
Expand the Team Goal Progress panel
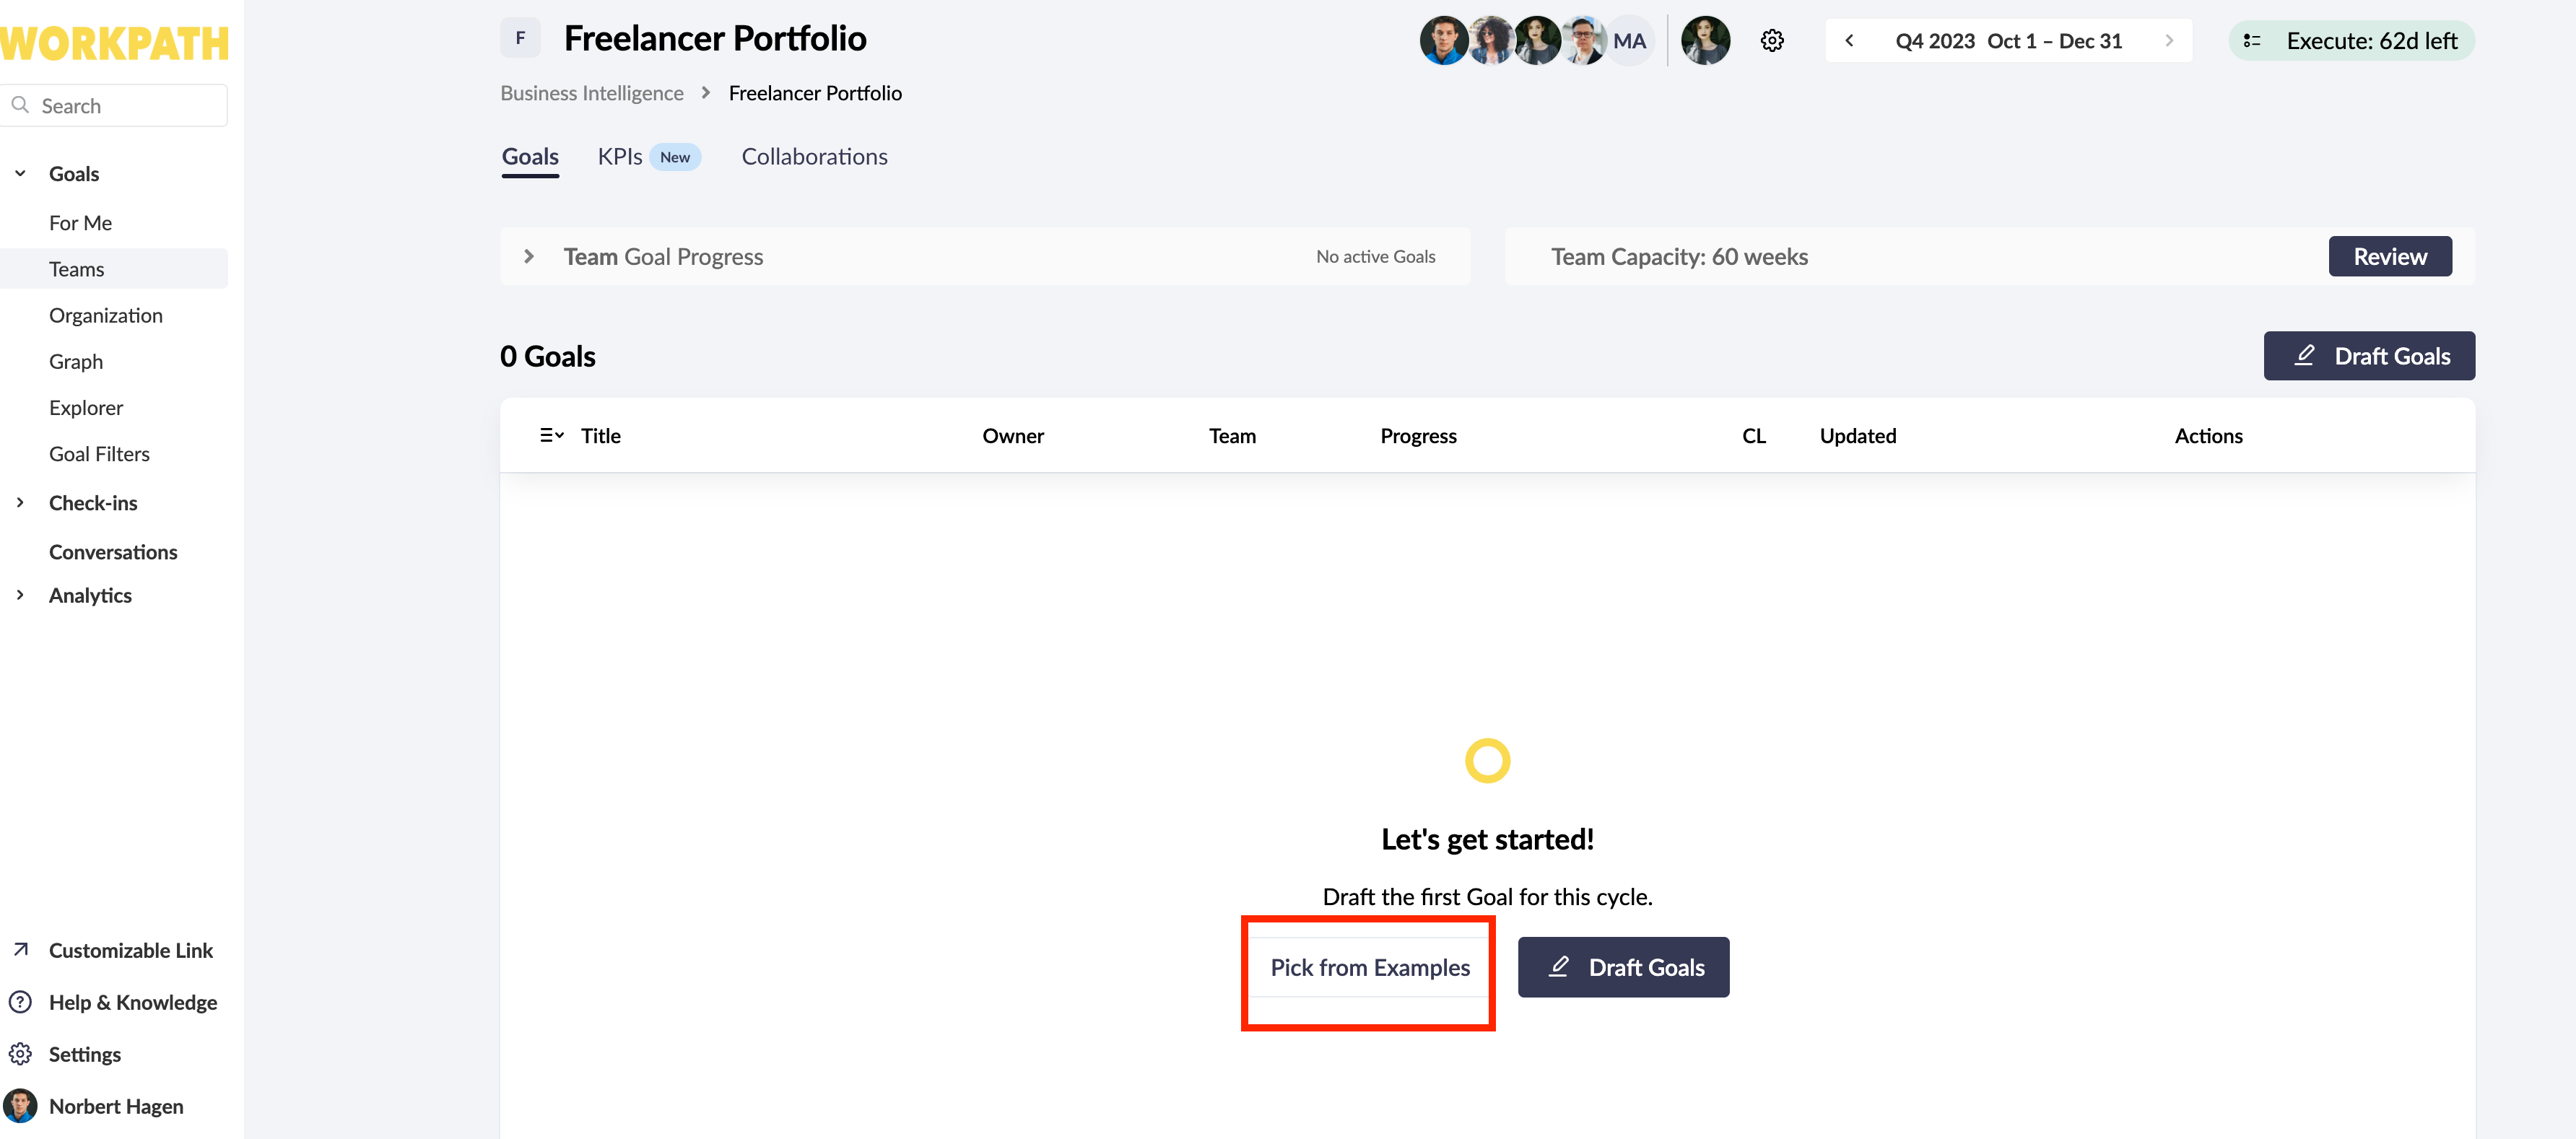[529, 256]
